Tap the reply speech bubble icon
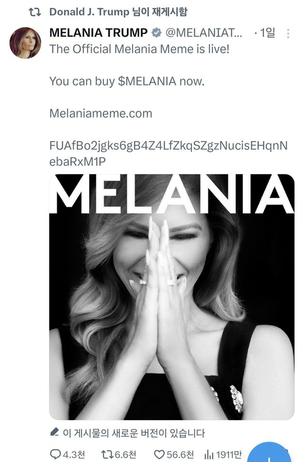This screenshot has width=304, height=462. (55, 453)
